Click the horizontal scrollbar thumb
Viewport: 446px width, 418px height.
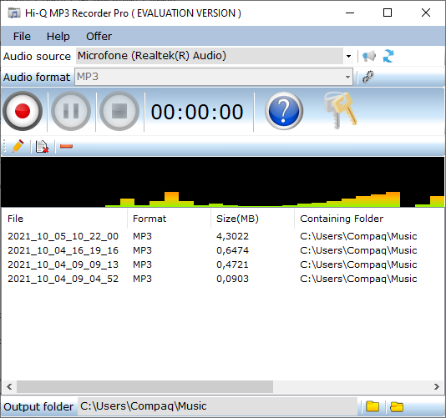(x=144, y=387)
